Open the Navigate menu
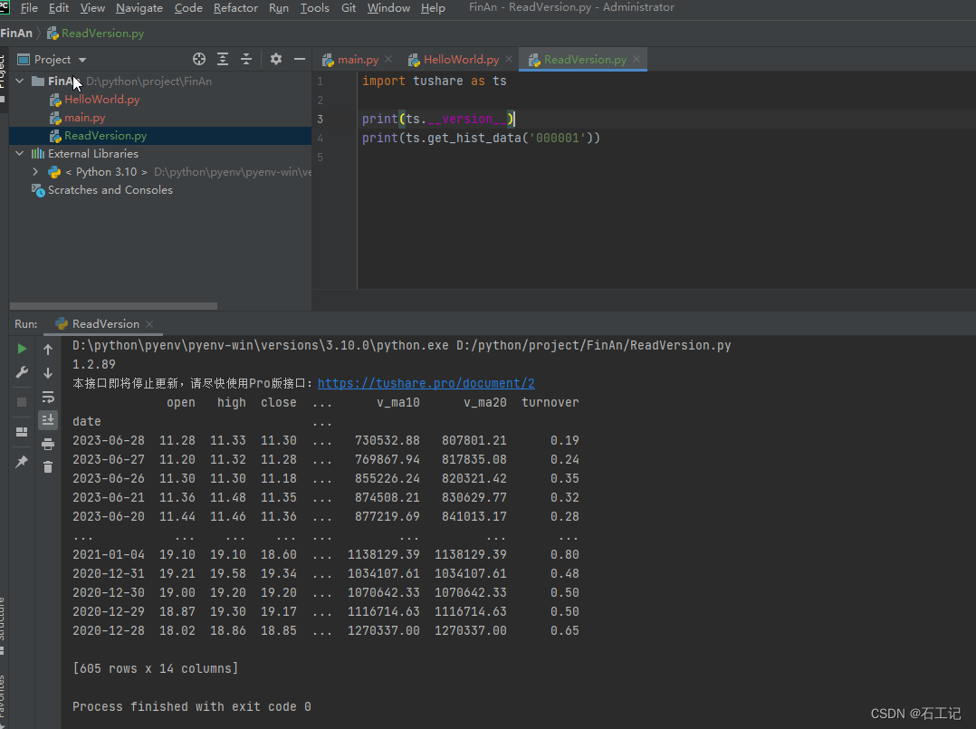The width and height of the screenshot is (976, 729). (139, 8)
